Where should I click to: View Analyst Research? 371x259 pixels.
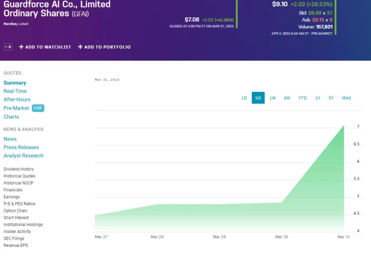[x=23, y=155]
